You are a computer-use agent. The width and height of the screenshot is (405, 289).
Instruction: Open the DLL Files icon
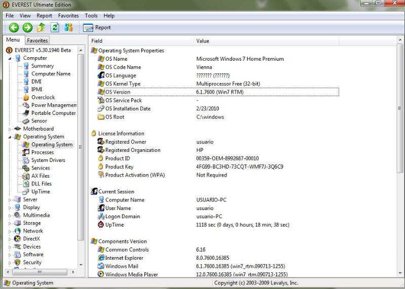[x=26, y=184]
